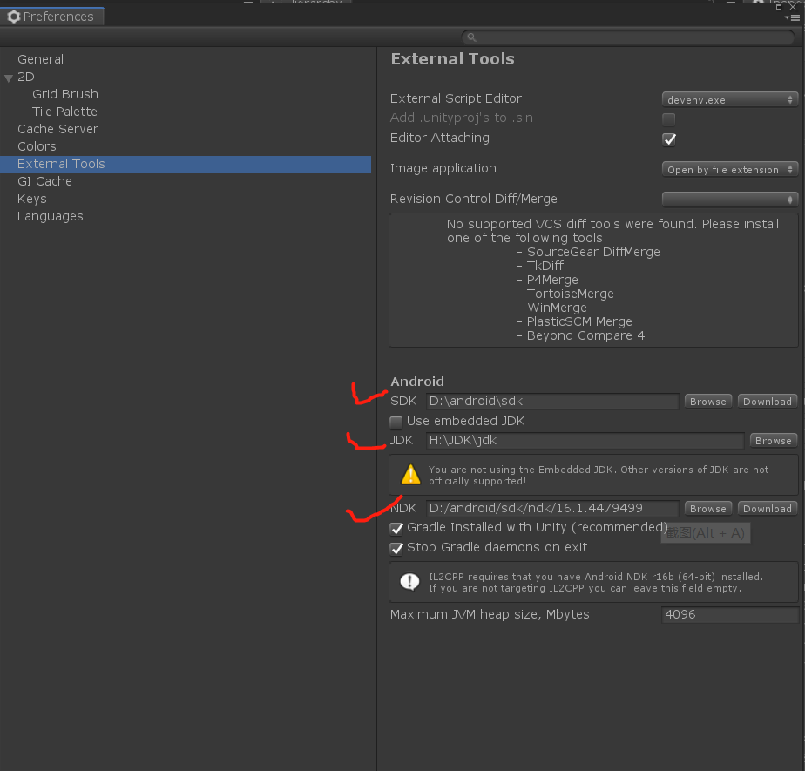Screen dimensions: 805x771
Task: Select Cache Server in the sidebar
Action: click(57, 128)
